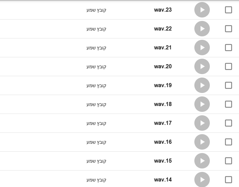Play the wav.17 audio file
This screenshot has height=187, width=239.
coord(202,123)
